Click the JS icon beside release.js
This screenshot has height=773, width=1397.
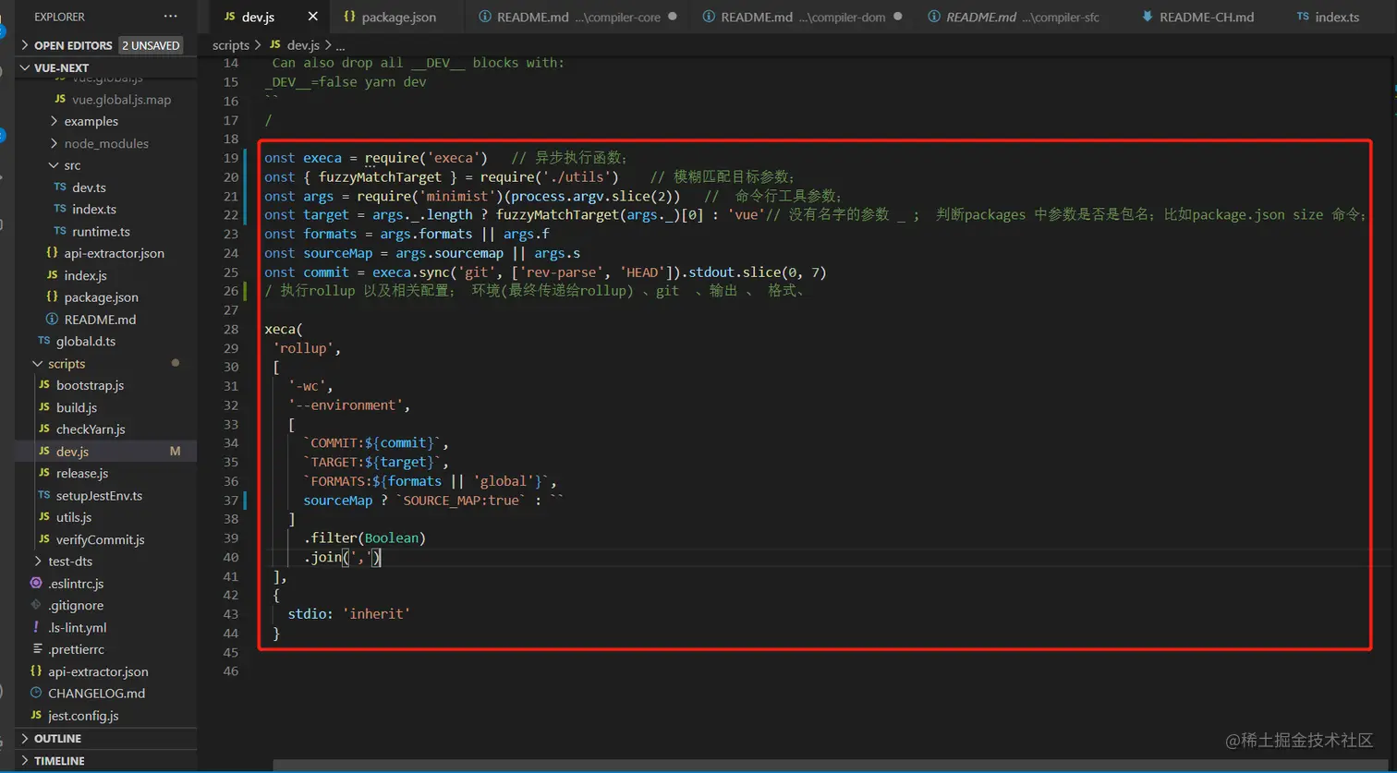click(44, 473)
